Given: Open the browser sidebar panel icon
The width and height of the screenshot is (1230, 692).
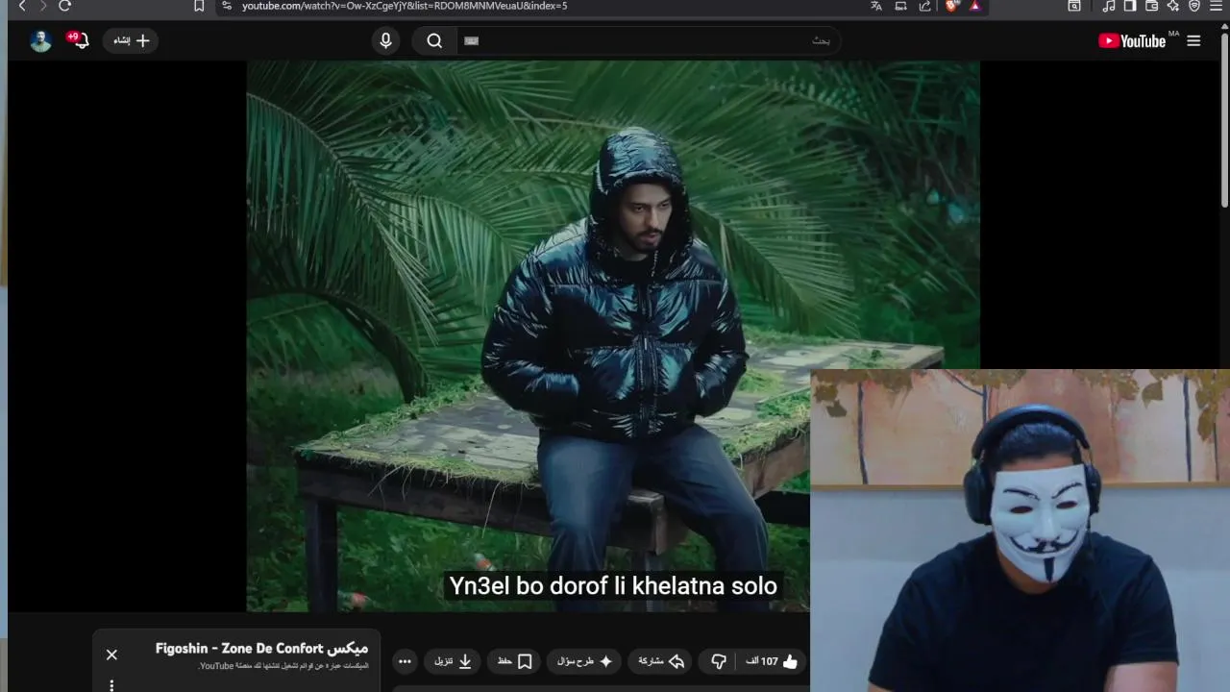Looking at the screenshot, I should tap(1130, 6).
